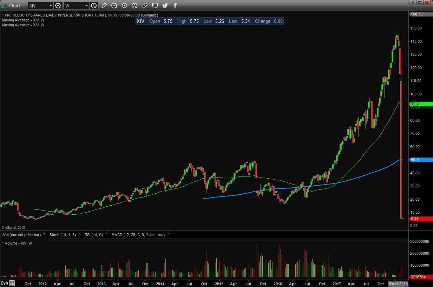Close the RSI (14, C) tab
Image resolution: width=433 pixels, height=287 pixels.
(x=106, y=234)
